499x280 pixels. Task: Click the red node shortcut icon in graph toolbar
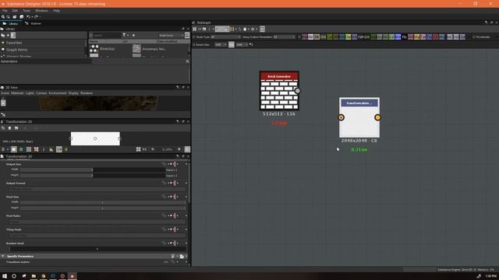(436, 37)
